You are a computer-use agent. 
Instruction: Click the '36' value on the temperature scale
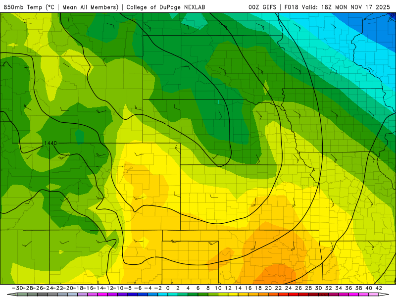tap(348, 288)
